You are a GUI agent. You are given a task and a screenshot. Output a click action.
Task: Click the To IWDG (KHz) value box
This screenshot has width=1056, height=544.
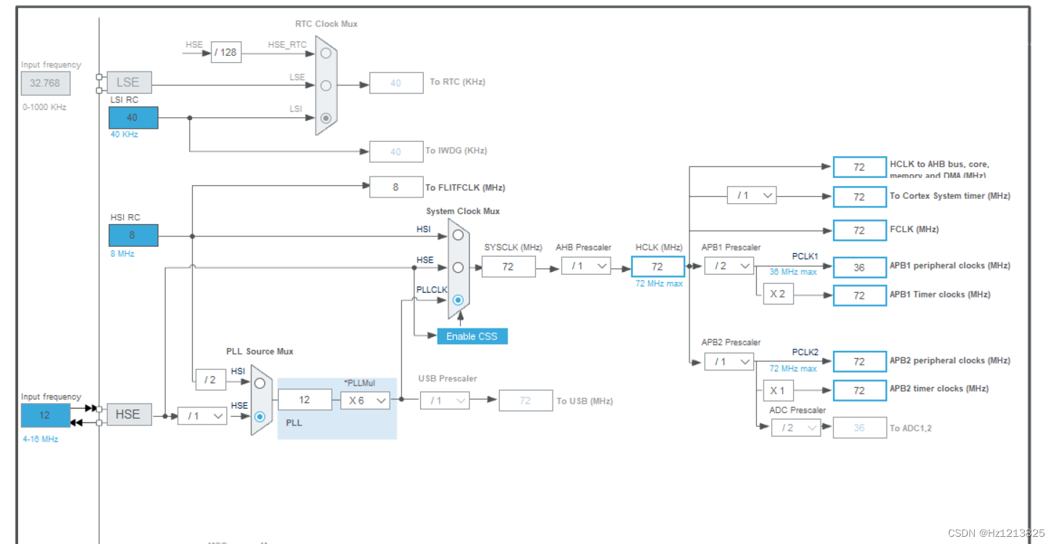(396, 151)
